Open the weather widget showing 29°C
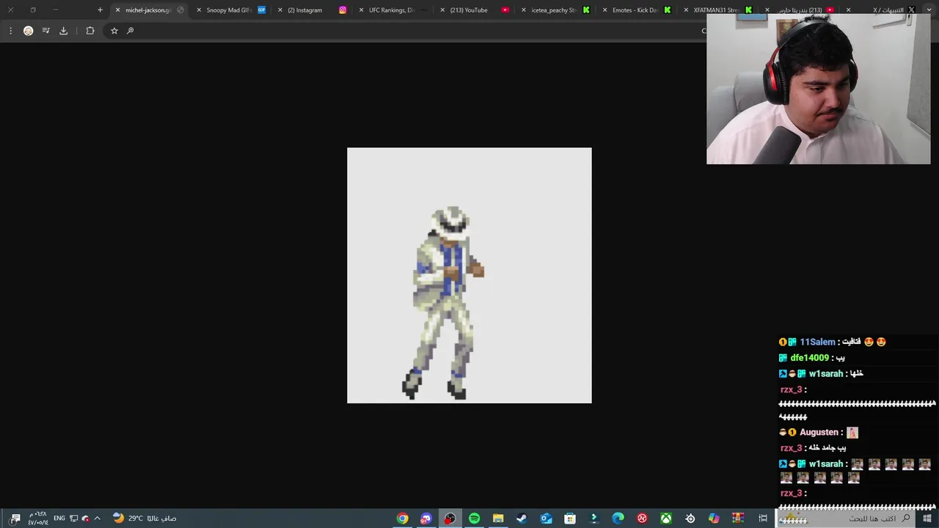The width and height of the screenshot is (939, 528). pos(144,518)
